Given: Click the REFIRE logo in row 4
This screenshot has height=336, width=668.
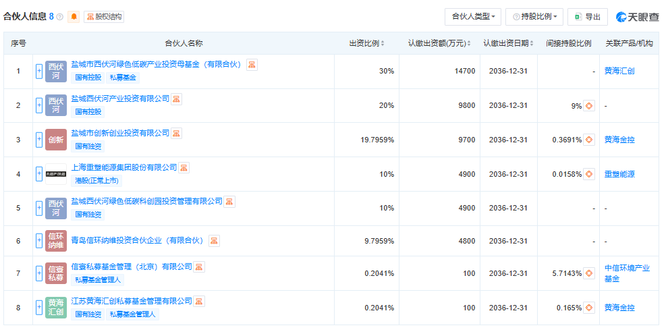Looking at the screenshot, I should (56, 174).
